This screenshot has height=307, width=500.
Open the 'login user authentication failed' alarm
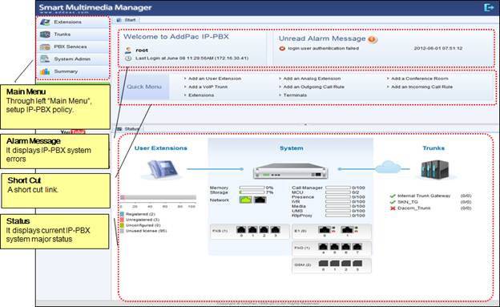[324, 49]
